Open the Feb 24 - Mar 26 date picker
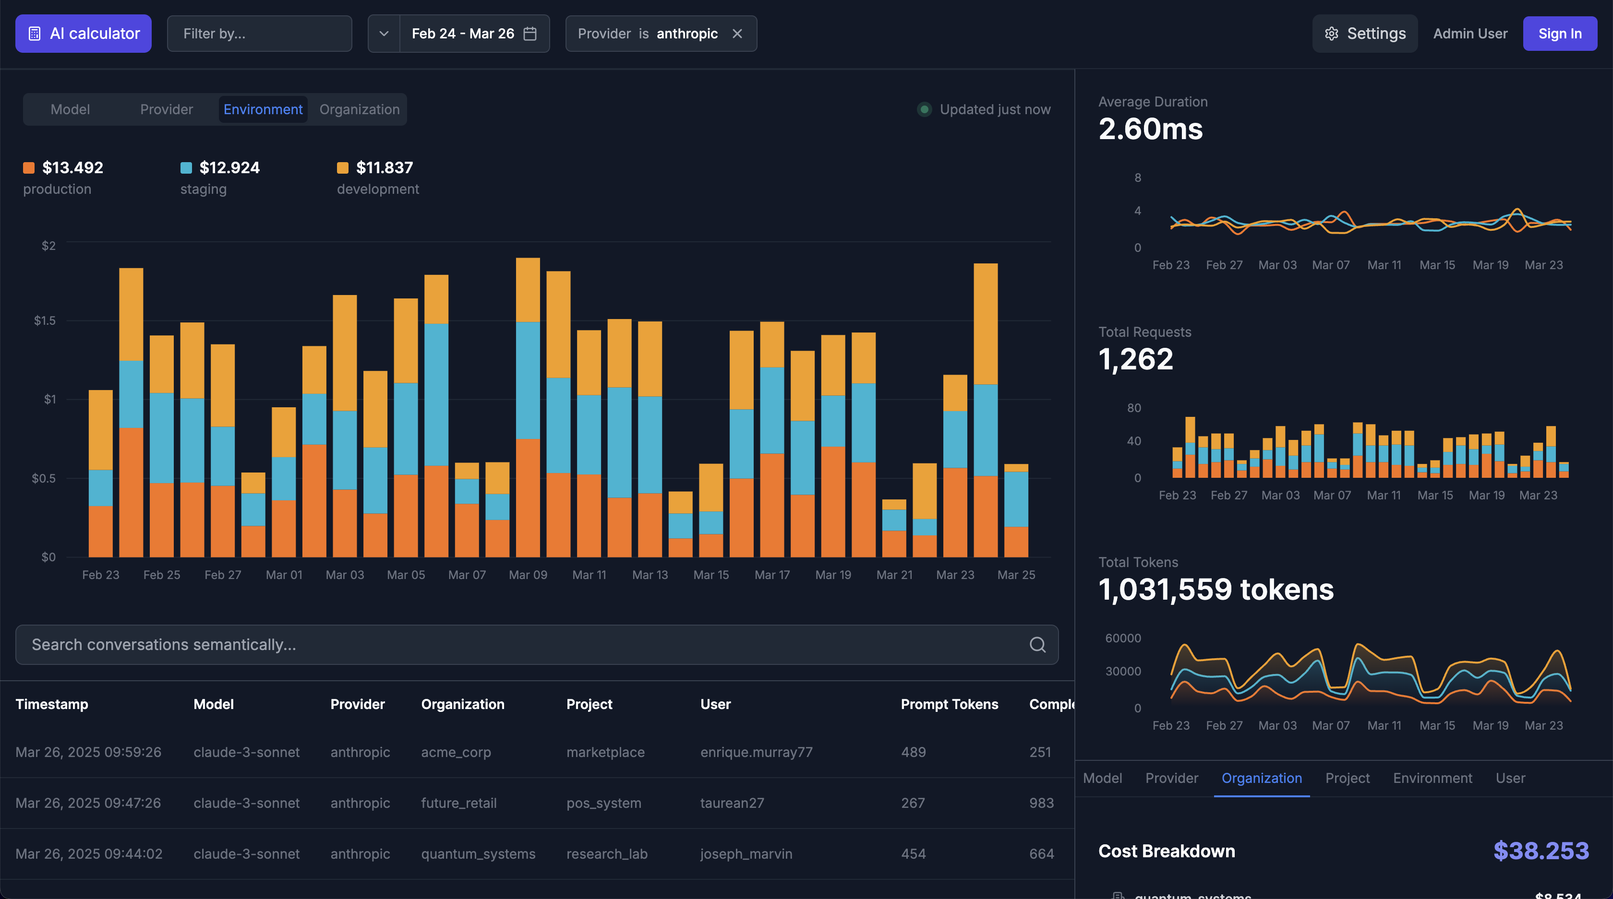The width and height of the screenshot is (1613, 899). coord(463,34)
